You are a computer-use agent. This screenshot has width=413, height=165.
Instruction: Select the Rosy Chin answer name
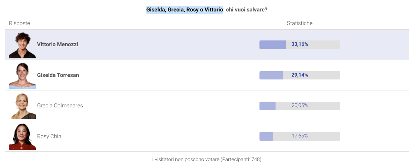[x=49, y=136]
